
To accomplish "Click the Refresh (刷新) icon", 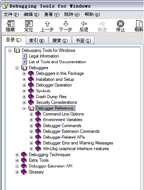I will pyautogui.click(x=139, y=24).
